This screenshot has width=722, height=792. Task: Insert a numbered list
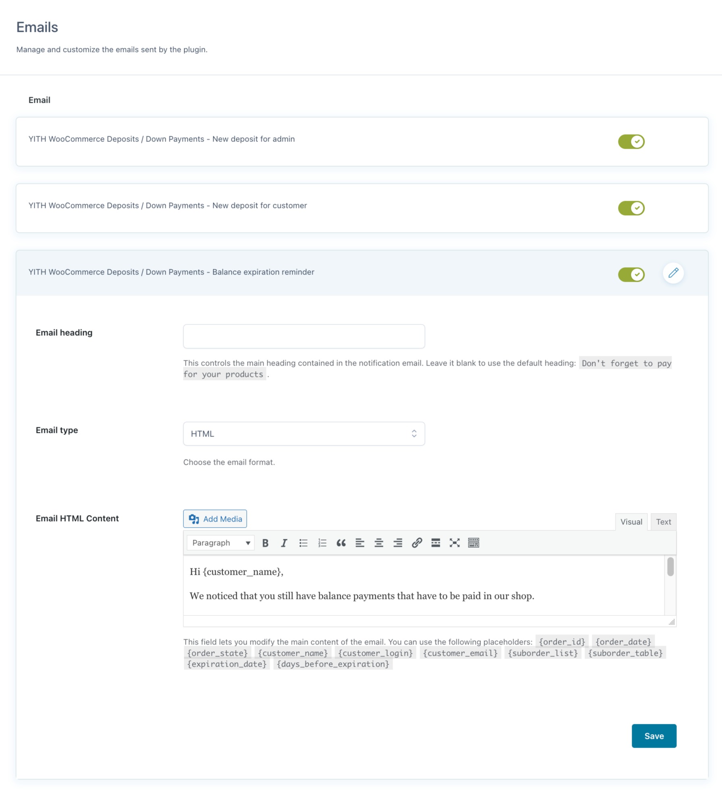click(322, 543)
